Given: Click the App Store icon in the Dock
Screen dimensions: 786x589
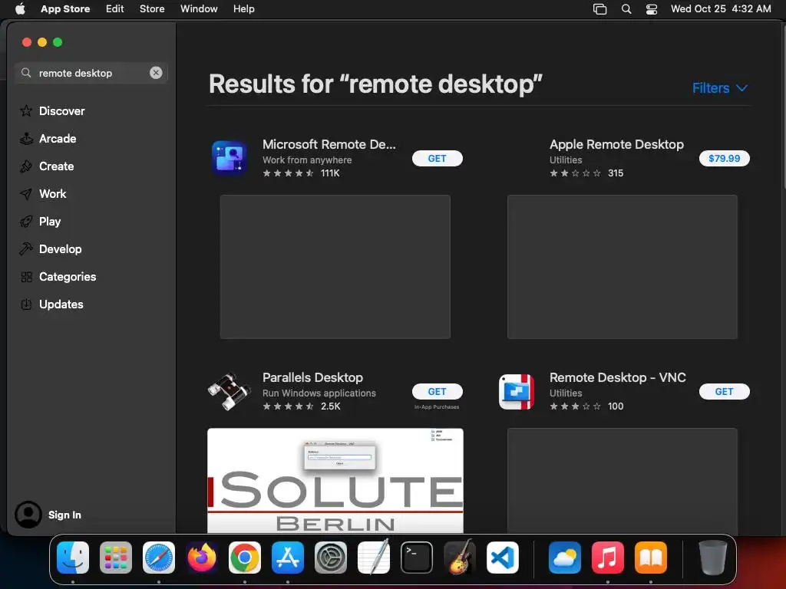Looking at the screenshot, I should (288, 558).
